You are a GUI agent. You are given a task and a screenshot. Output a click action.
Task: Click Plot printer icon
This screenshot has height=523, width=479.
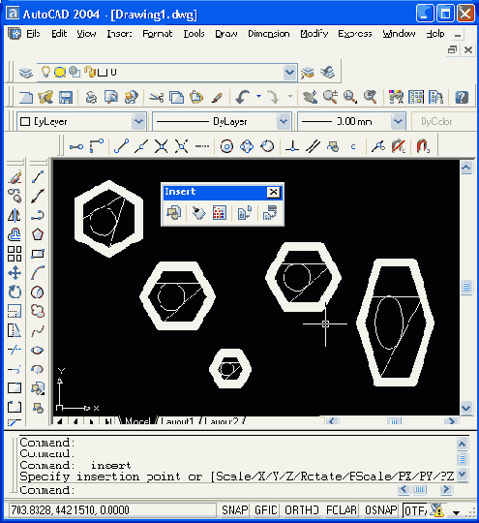click(91, 98)
